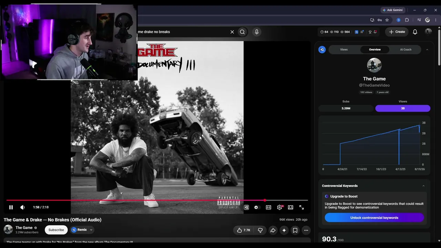Collapse Controversial Keywords section
The height and width of the screenshot is (248, 441).
[423, 186]
